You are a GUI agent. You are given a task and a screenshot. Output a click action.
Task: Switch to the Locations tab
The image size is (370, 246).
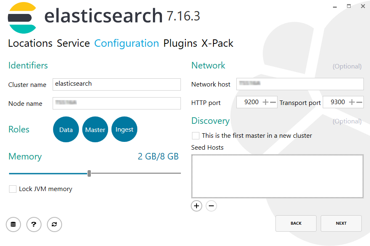point(30,43)
